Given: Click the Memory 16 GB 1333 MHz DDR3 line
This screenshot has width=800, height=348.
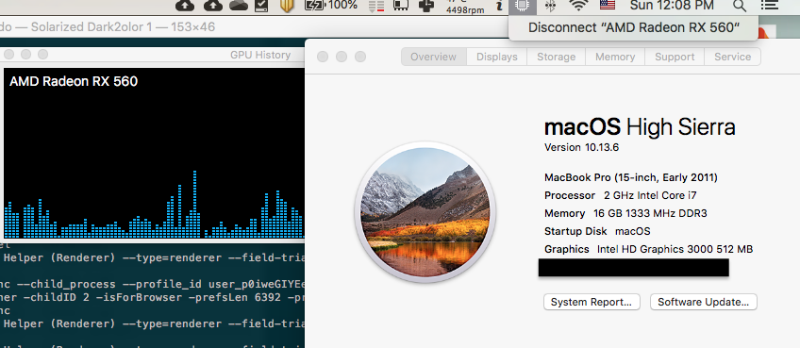Looking at the screenshot, I should [625, 213].
